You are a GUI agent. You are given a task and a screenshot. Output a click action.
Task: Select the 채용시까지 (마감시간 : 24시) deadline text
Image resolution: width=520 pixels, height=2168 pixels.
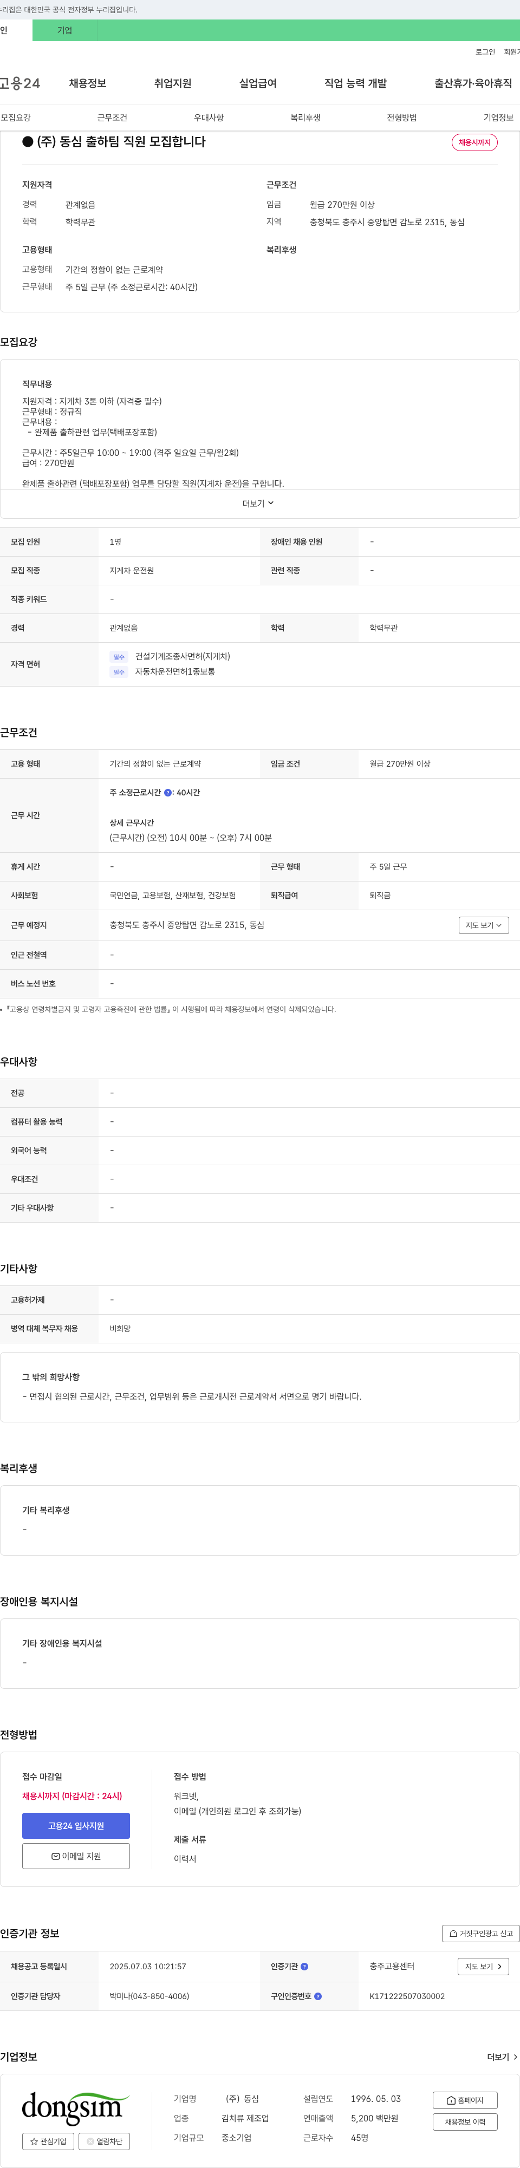pos(73,1795)
